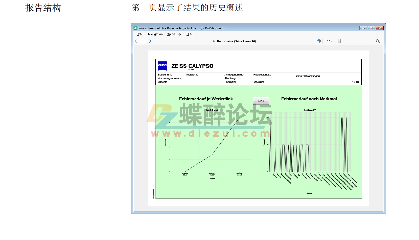Click the red report status dot
The height and width of the screenshot is (240, 419).
pyautogui.click(x=214, y=41)
